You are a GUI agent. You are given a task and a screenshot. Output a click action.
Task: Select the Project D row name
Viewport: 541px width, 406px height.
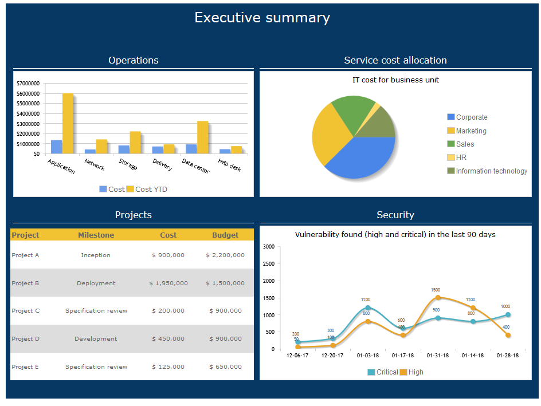coord(26,339)
